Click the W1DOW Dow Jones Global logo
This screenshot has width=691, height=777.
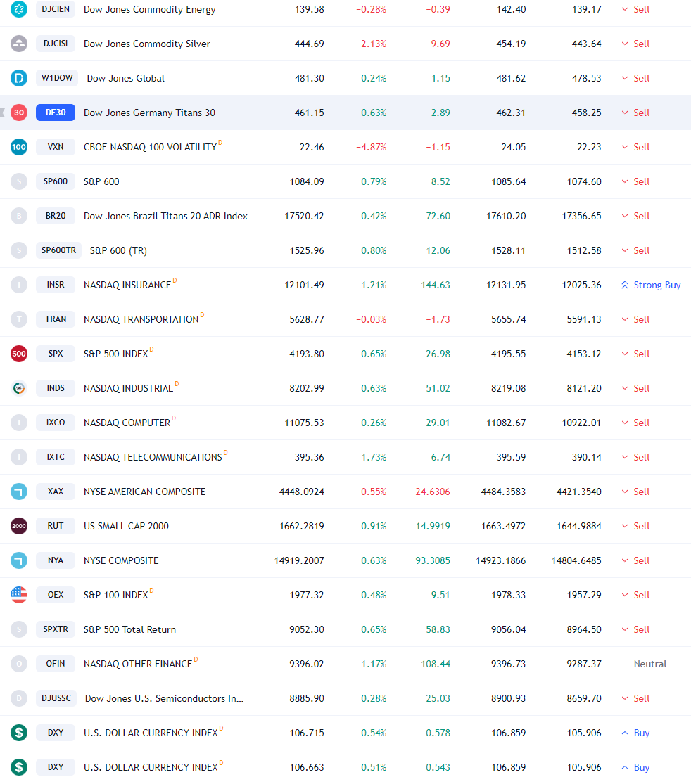19,78
